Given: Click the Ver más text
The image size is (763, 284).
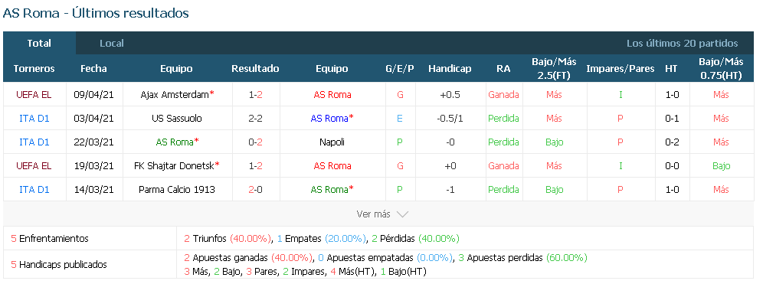Looking at the screenshot, I should (373, 214).
